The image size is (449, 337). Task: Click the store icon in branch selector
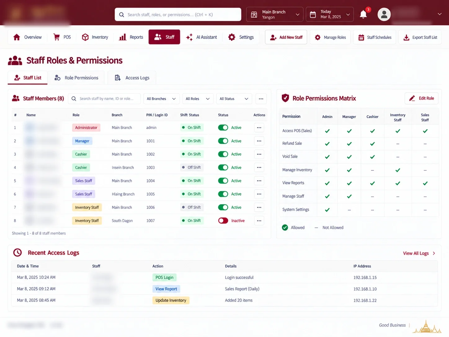(254, 15)
